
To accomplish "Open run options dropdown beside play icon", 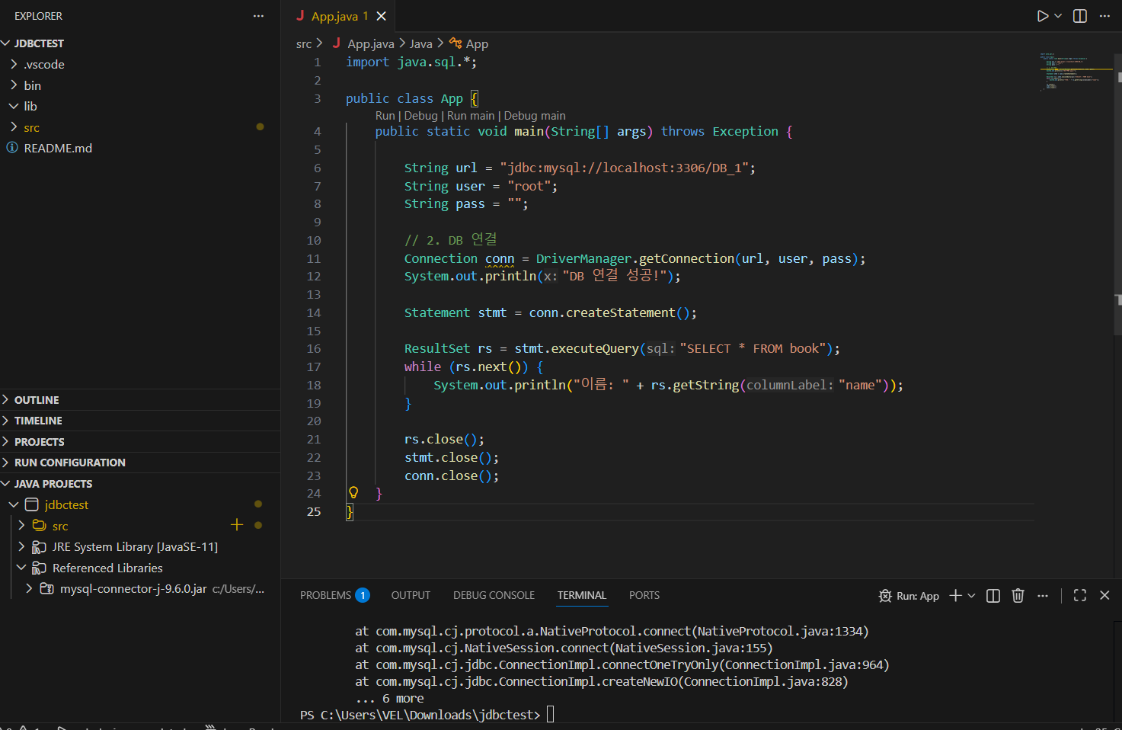I will pyautogui.click(x=1058, y=16).
